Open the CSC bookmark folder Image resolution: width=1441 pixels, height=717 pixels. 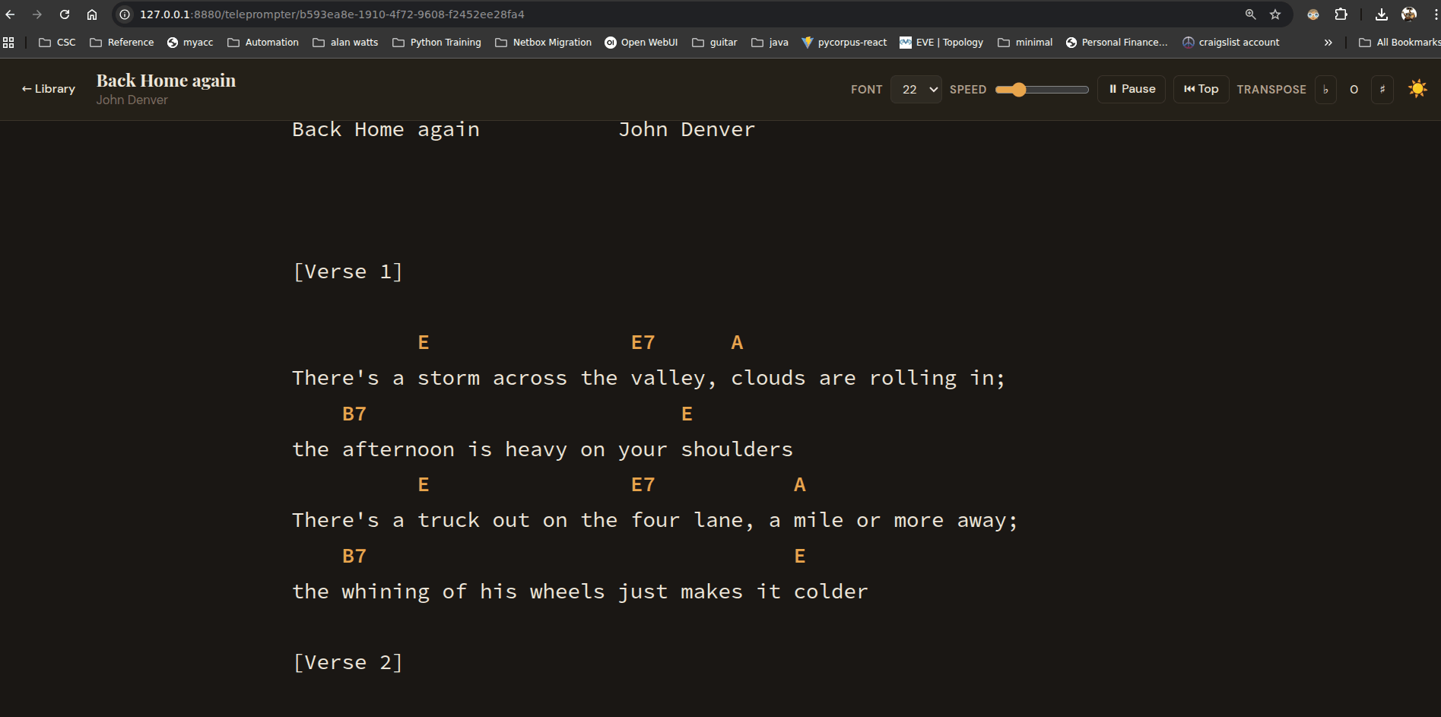[x=57, y=43]
